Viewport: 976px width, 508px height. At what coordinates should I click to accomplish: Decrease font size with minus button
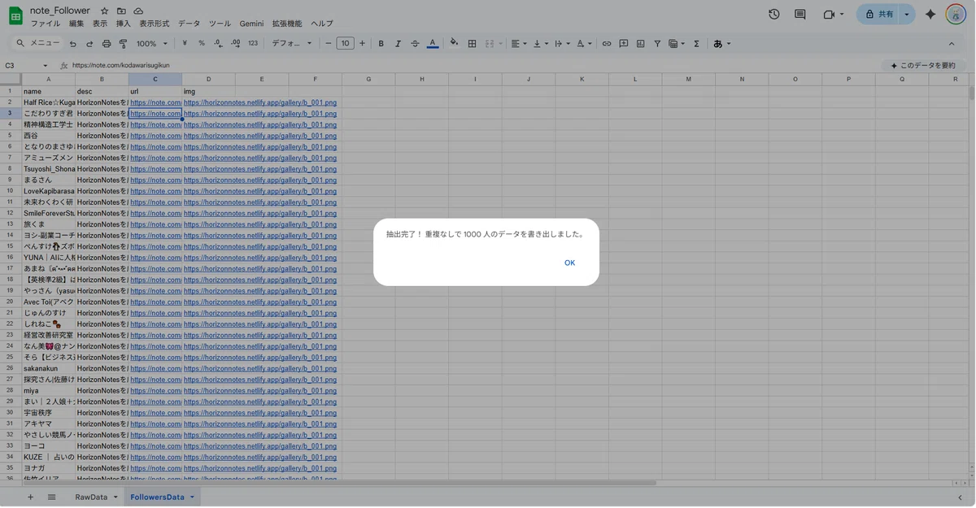(x=329, y=44)
